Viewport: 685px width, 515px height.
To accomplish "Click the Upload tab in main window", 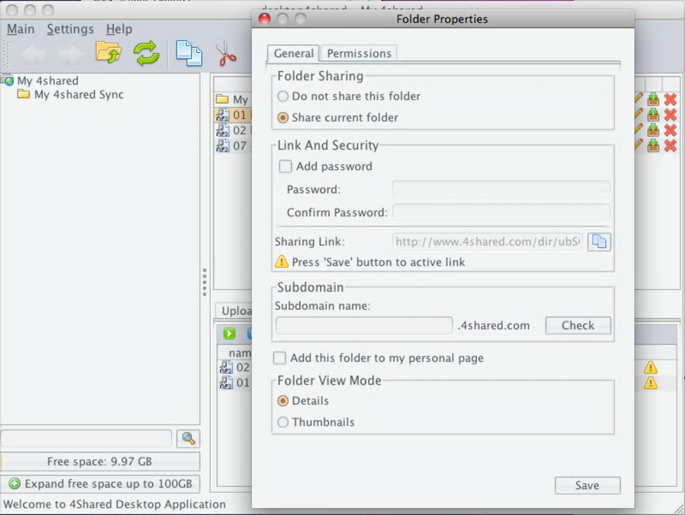I will click(x=234, y=311).
